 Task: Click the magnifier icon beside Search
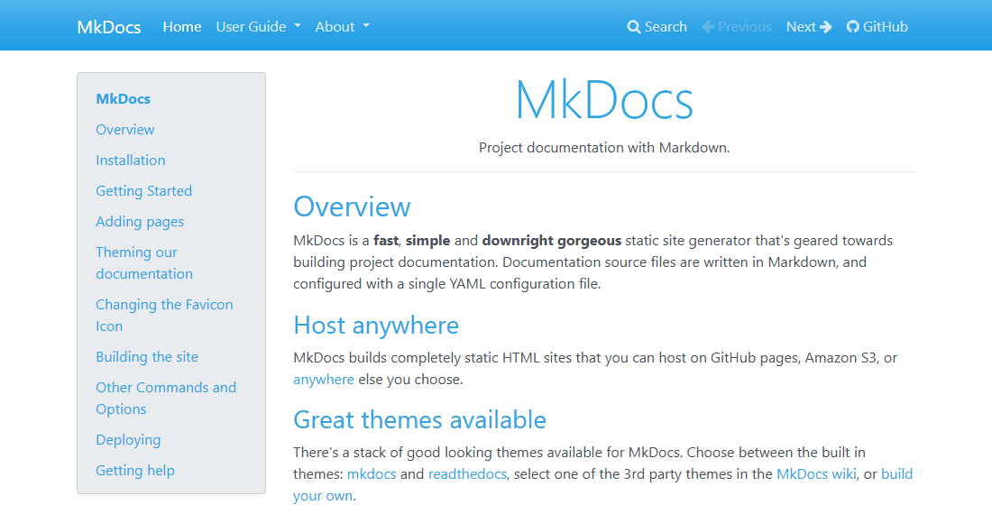[633, 26]
